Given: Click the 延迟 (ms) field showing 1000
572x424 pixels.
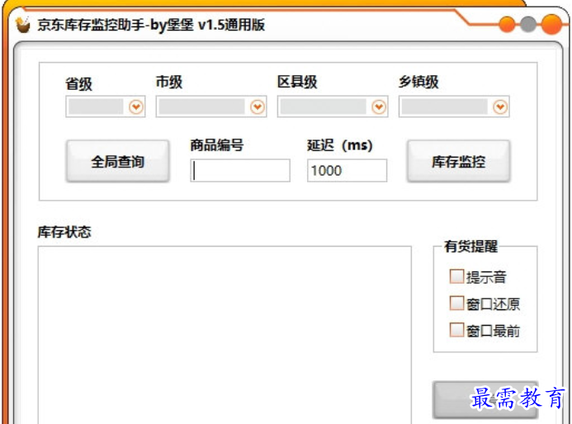Looking at the screenshot, I should click(347, 170).
